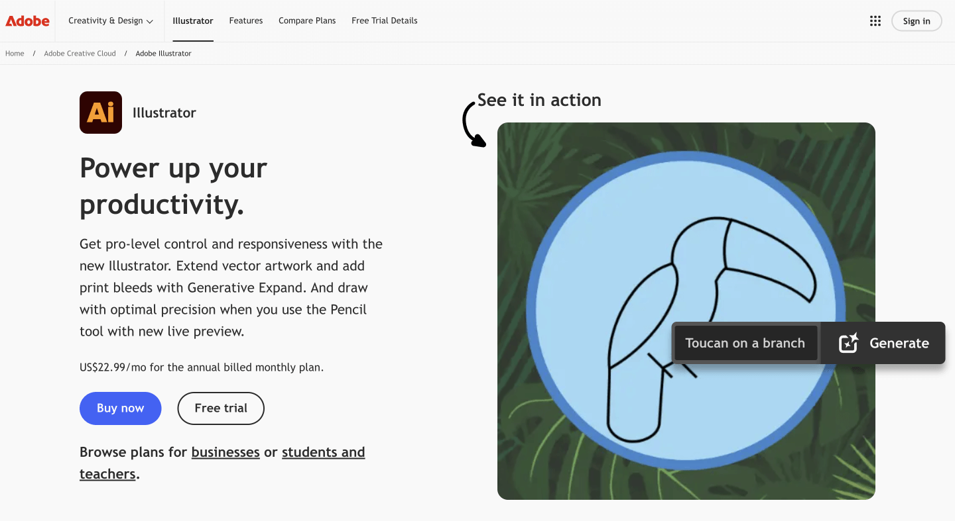Open the Compare Plans tab
Image resolution: width=955 pixels, height=521 pixels.
(307, 21)
